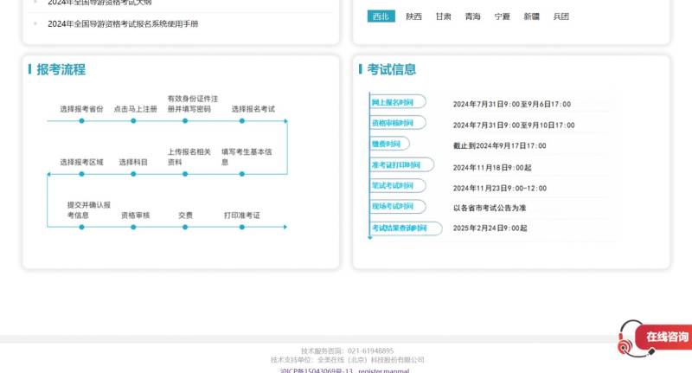The image size is (692, 373).
Task: Click the 选择报考省份 step dot
Action: [x=81, y=121]
